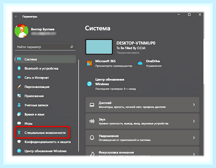Screen dimensions: 216x168
Task: Click the Приложения apps icon
Action: 19,96
